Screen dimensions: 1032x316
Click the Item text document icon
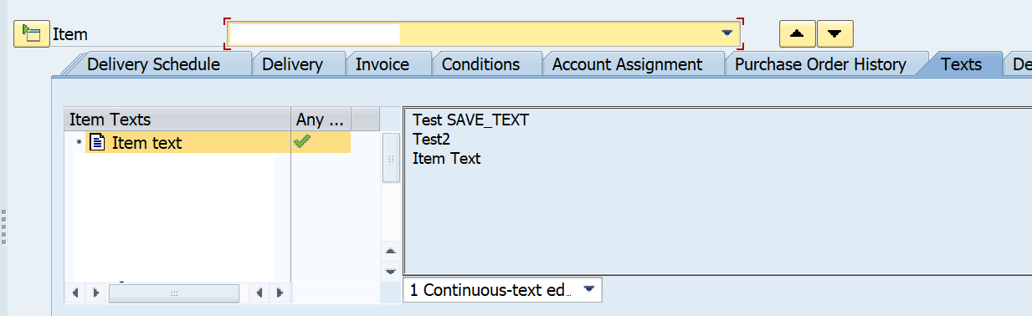98,143
